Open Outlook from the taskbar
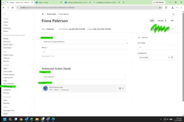The height and width of the screenshot is (122, 184). [x=26, y=119]
